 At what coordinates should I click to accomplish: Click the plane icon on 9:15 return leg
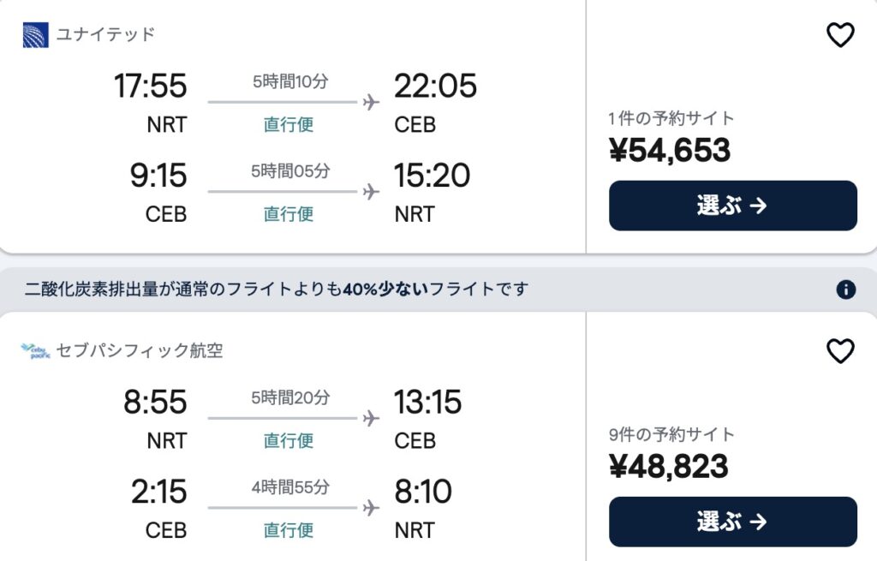[371, 191]
